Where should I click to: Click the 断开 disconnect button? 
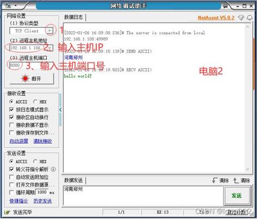(x=32, y=79)
